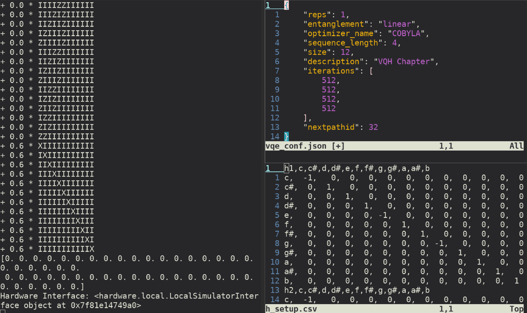Click the "COBYLA" optimizer value

tap(406, 34)
